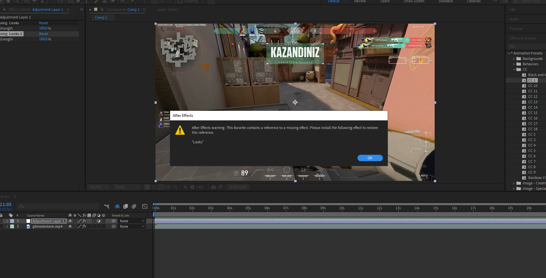
Task: Enable frame blending for the composition
Action: coord(126,206)
